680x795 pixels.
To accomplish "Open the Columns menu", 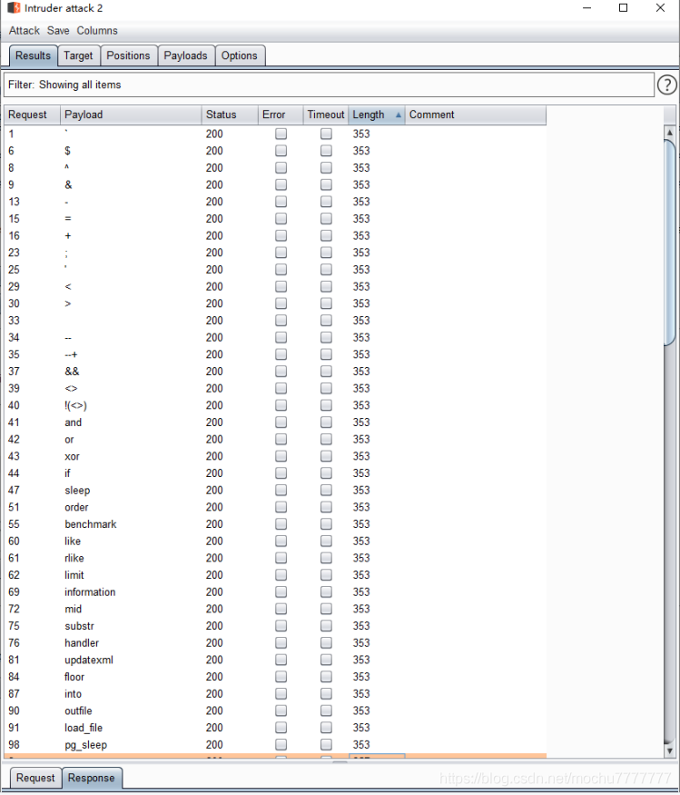I will click(97, 30).
